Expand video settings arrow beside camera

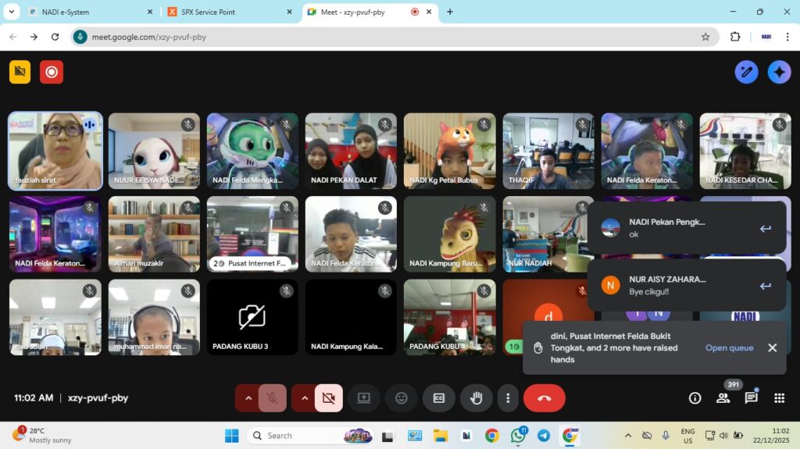click(x=304, y=398)
